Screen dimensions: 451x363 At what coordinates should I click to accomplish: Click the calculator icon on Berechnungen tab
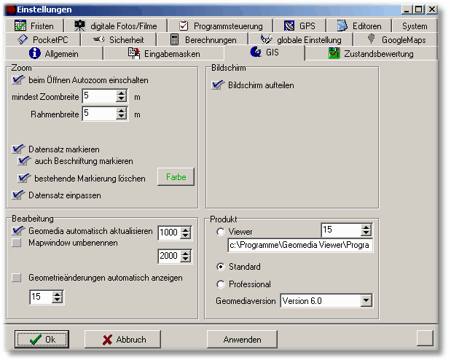175,39
